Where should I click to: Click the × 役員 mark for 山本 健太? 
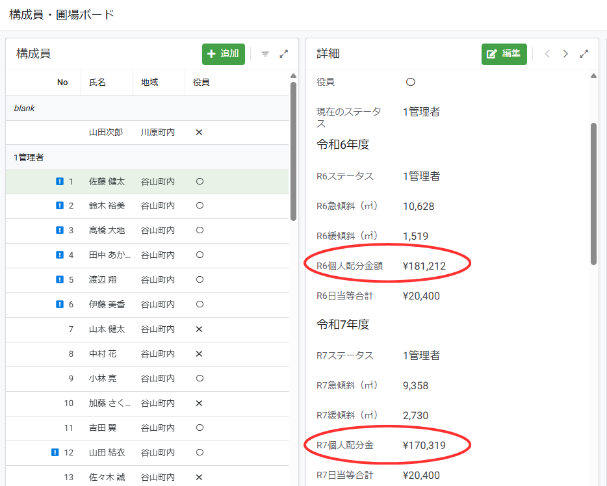tap(199, 329)
